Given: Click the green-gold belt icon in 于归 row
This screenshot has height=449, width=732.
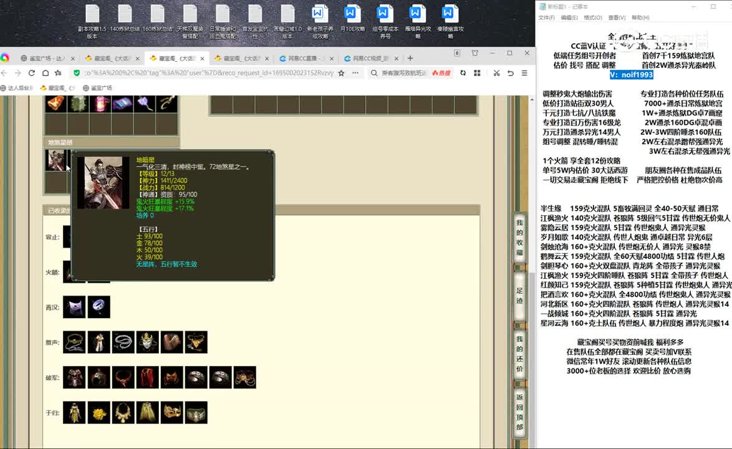Looking at the screenshot, I should click(x=196, y=413).
